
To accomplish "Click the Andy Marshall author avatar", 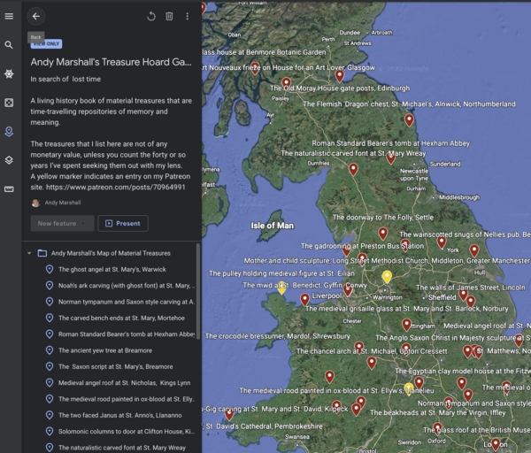I will (x=35, y=203).
